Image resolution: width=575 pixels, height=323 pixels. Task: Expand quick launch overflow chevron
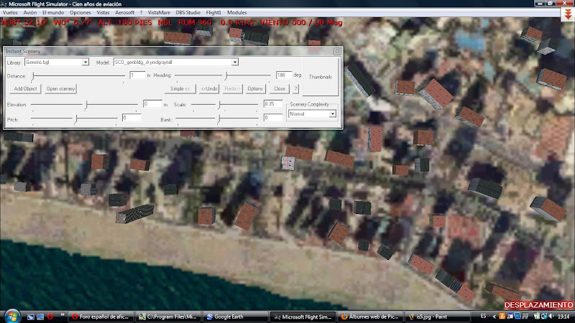tap(63, 314)
